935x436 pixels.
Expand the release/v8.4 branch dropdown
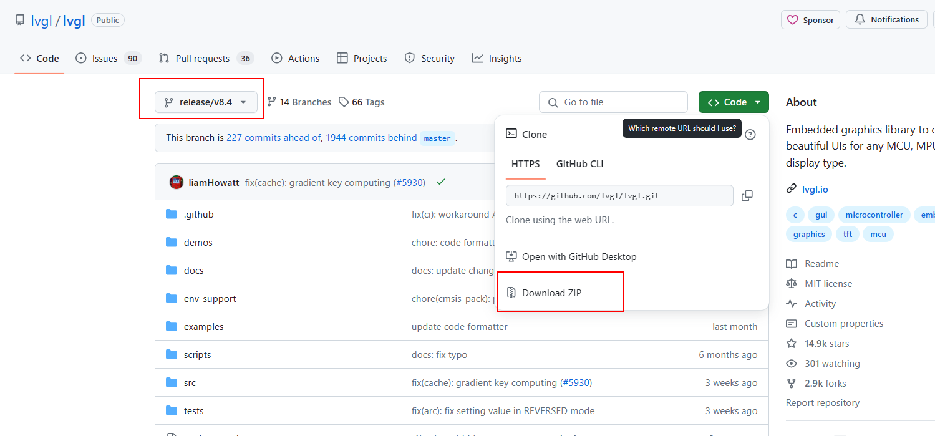[206, 102]
